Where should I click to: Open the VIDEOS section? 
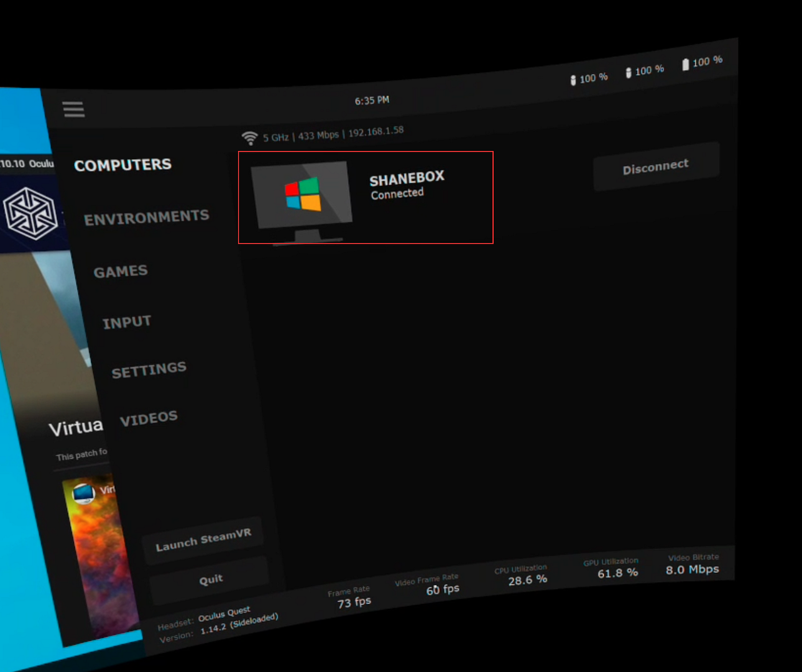coord(148,416)
